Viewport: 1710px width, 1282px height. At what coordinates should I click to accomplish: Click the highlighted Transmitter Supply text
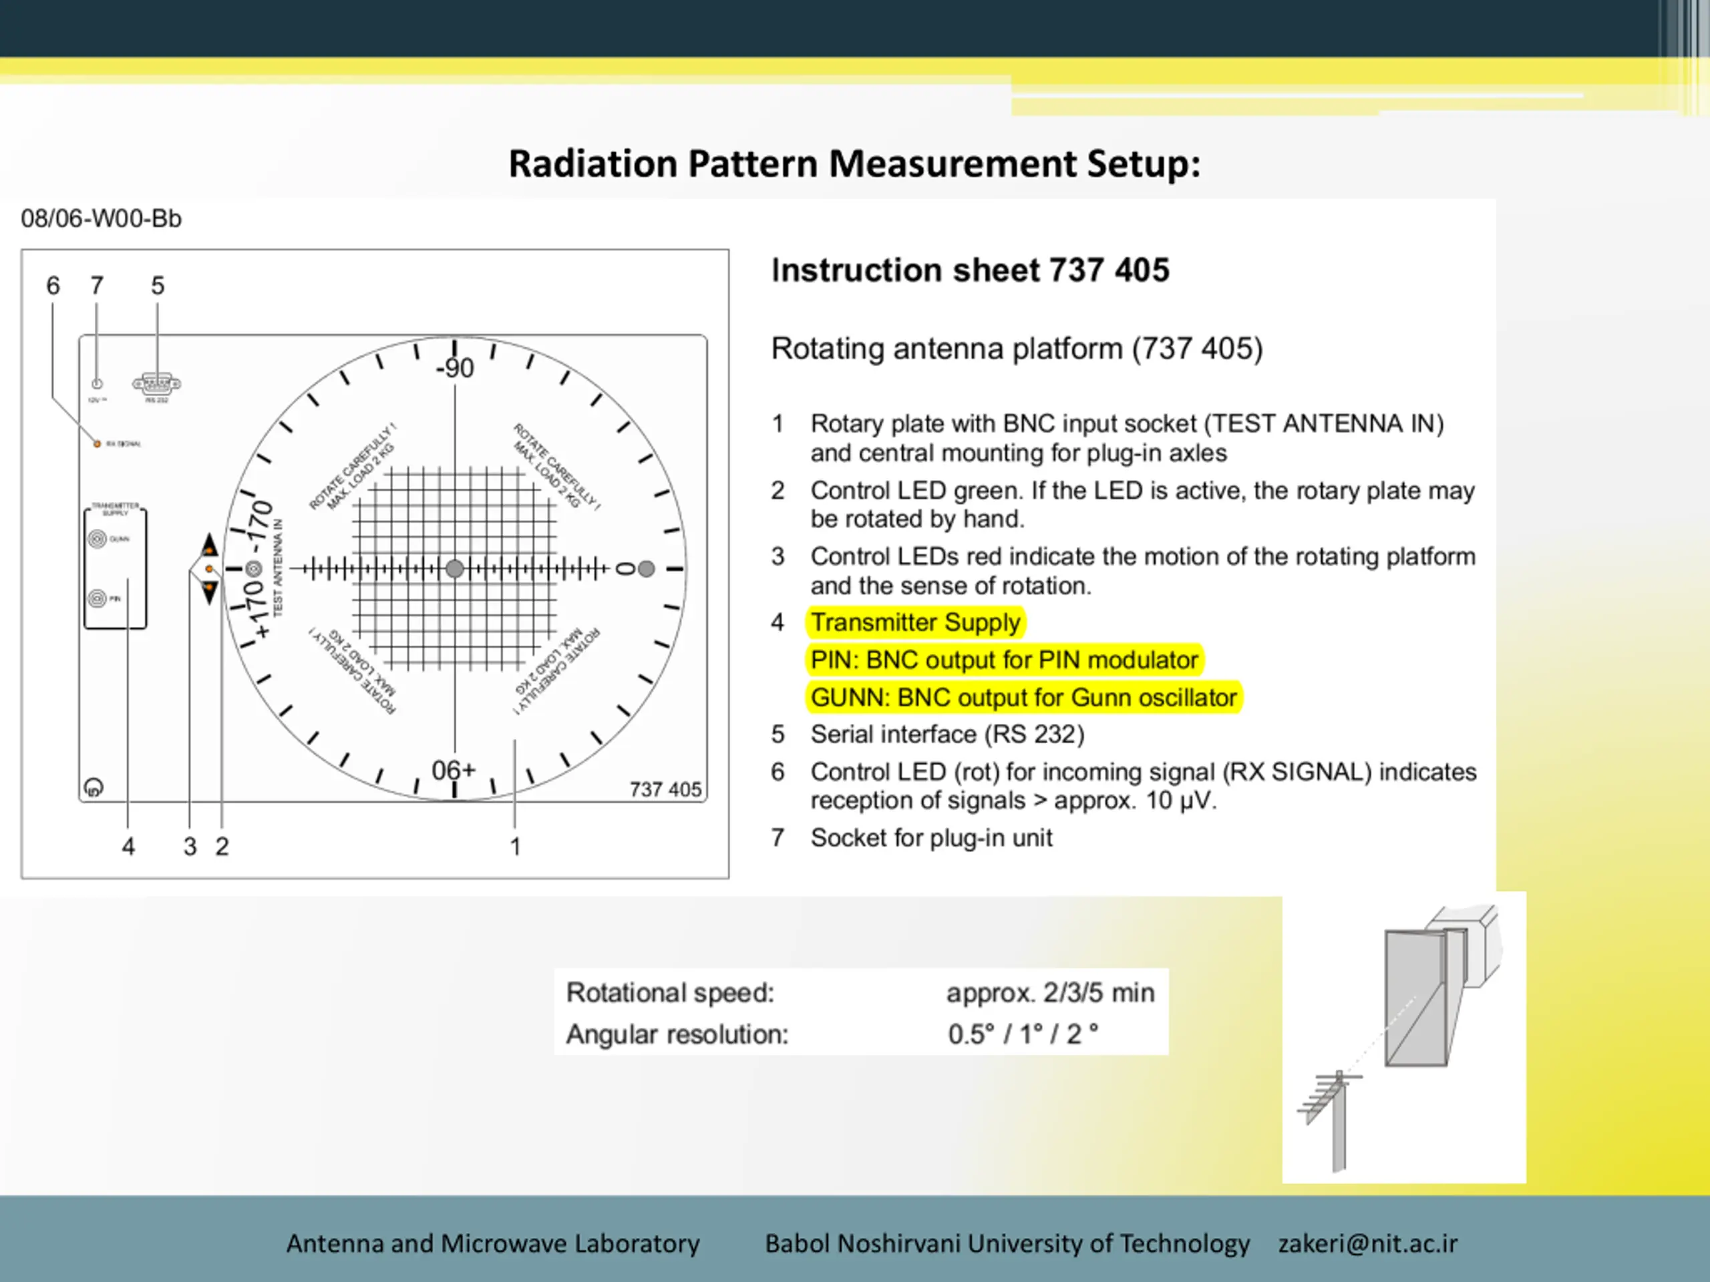click(915, 622)
